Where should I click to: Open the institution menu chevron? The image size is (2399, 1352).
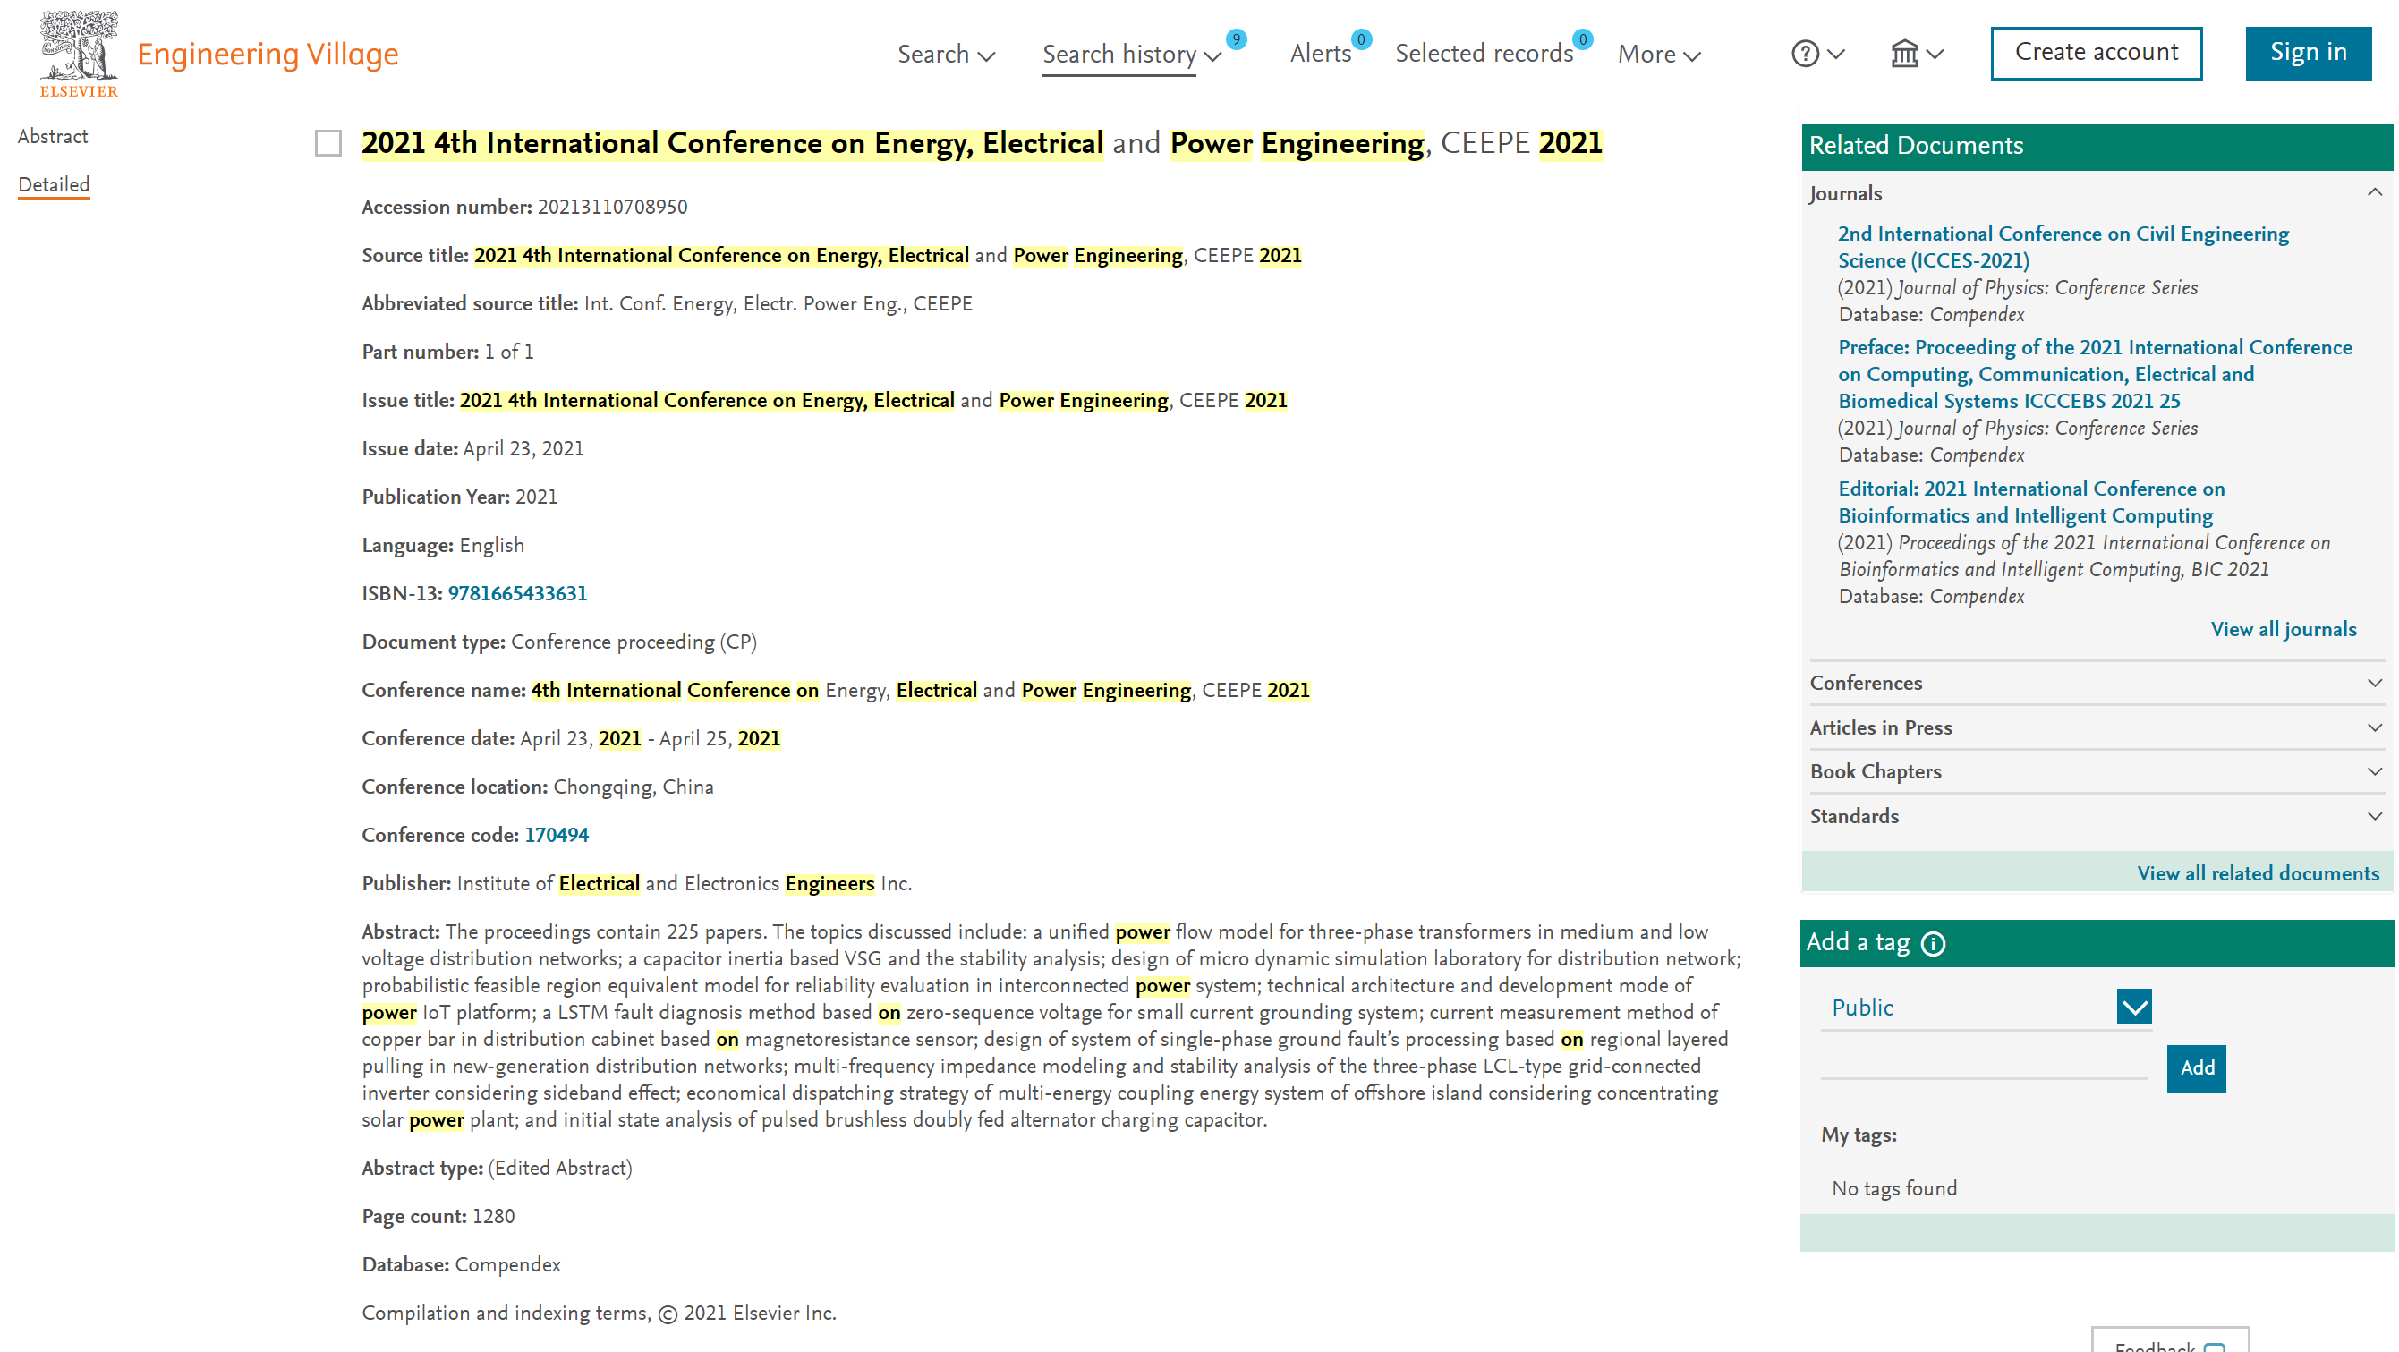pyautogui.click(x=1935, y=54)
